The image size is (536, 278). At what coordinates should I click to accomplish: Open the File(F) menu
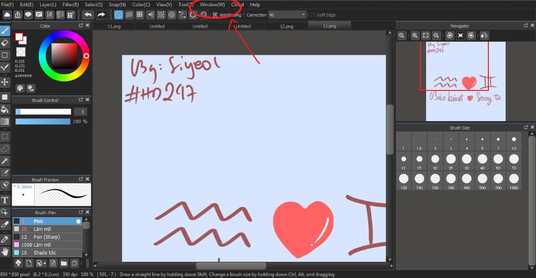point(7,4)
